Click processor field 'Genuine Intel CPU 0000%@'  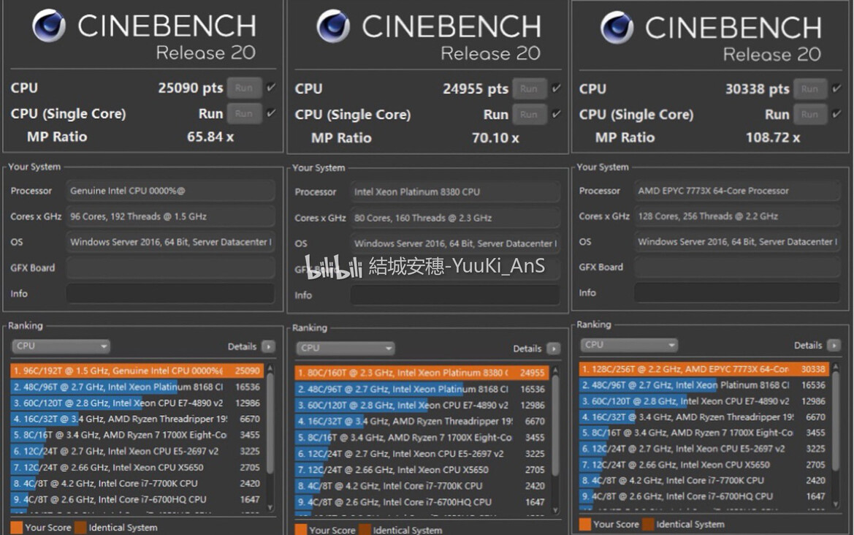(170, 191)
